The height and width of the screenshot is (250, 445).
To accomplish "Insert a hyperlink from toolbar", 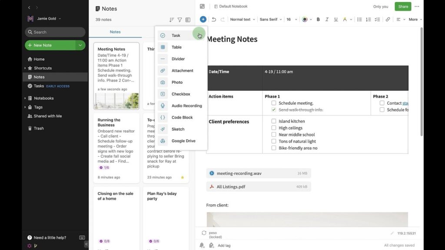I will tap(388, 20).
